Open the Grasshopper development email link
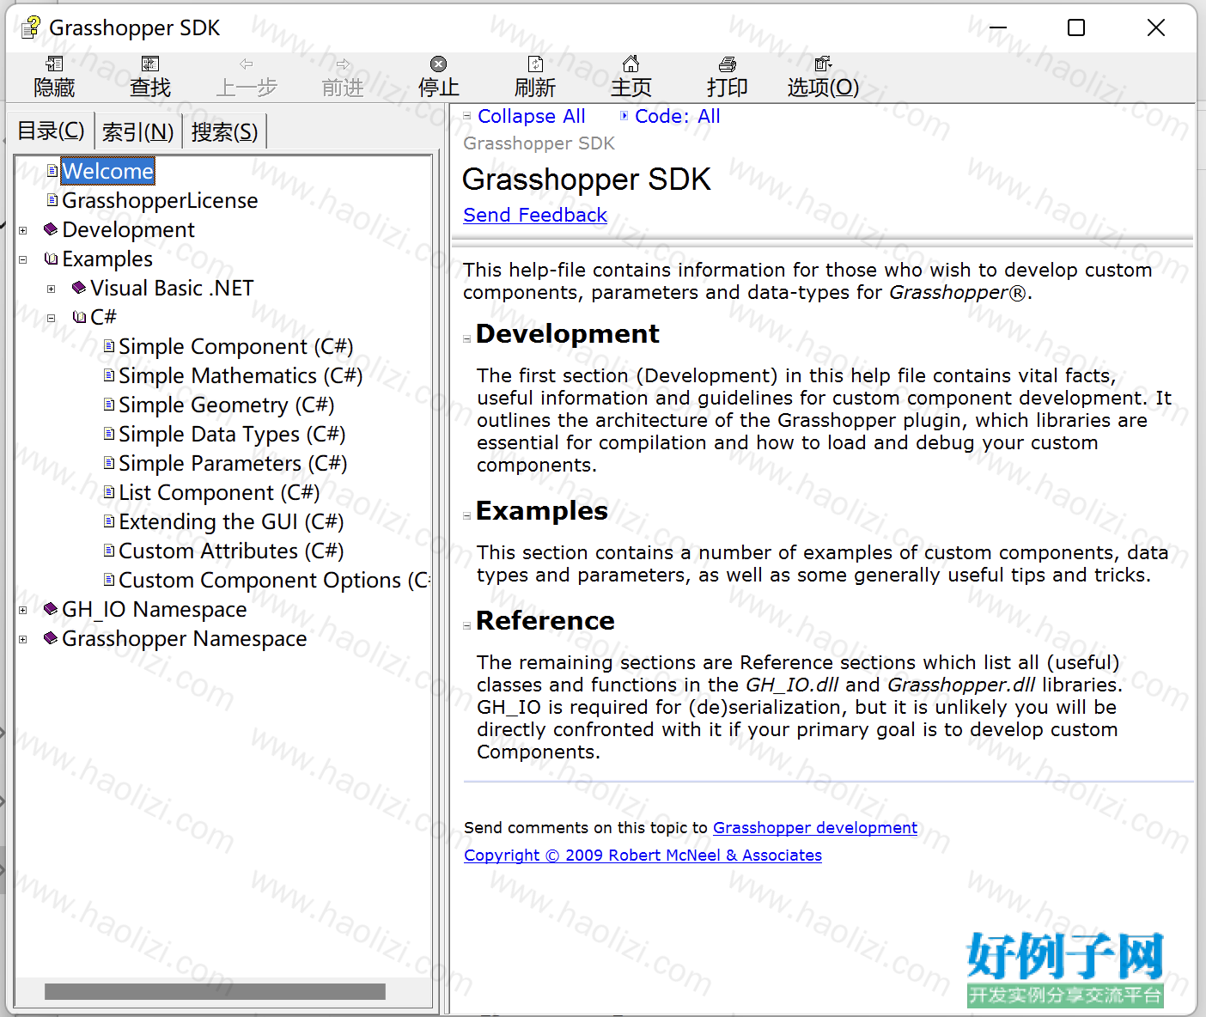The width and height of the screenshot is (1206, 1017). click(x=815, y=827)
